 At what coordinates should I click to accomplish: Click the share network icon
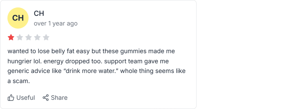coord(46,97)
